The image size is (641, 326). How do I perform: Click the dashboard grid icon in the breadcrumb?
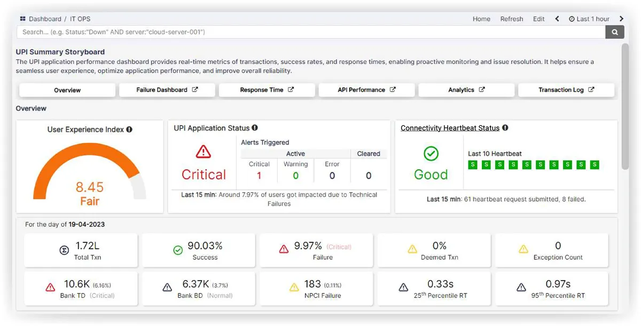point(22,19)
